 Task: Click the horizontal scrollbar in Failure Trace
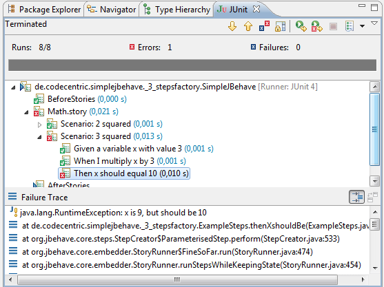[177, 279]
